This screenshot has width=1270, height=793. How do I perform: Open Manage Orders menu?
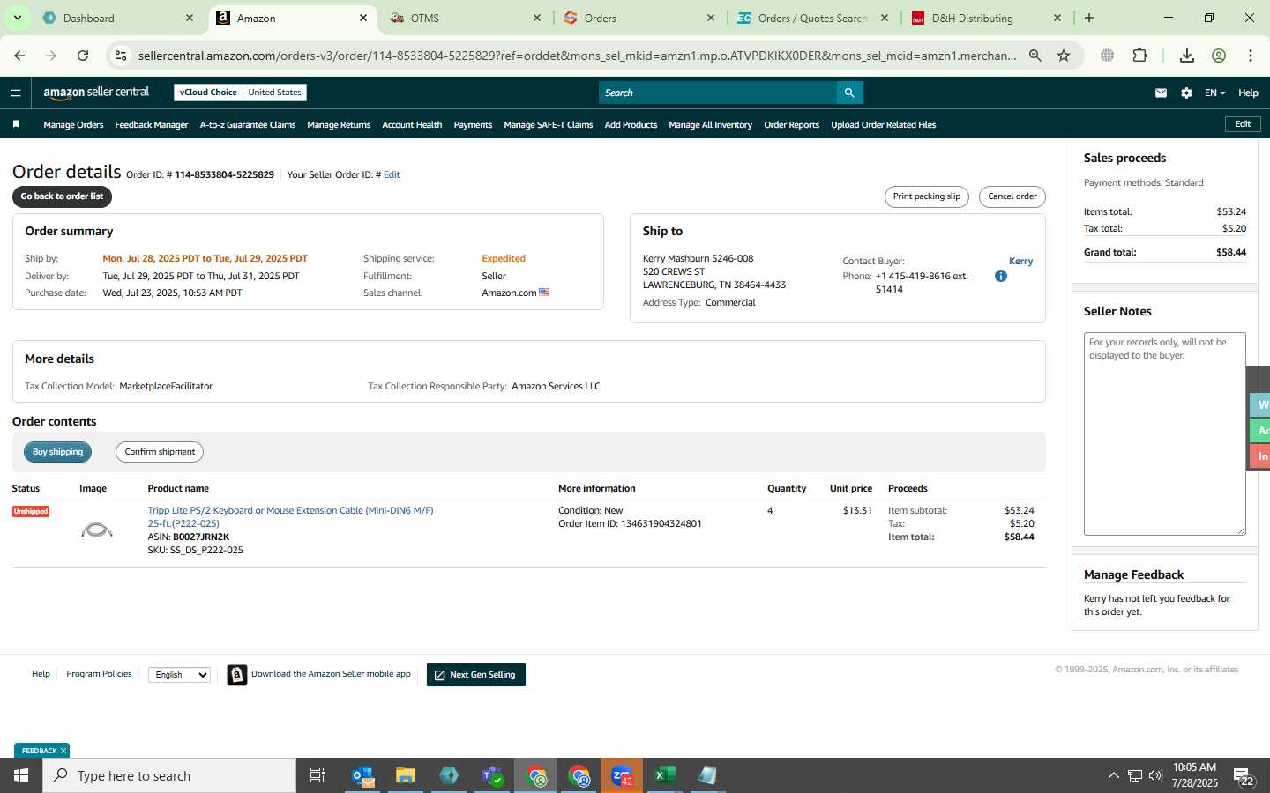73,125
